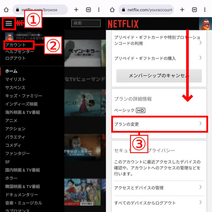The height and width of the screenshot is (212, 212).
Task: Browse バラエティ category
Action: 15,137
